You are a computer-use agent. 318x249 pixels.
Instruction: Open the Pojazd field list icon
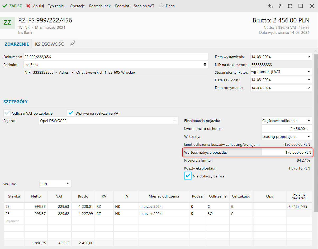point(174,120)
